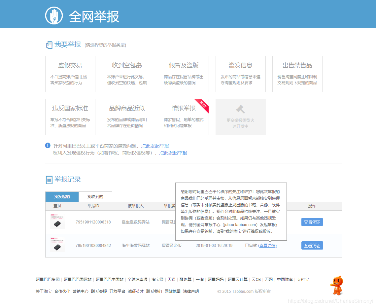
Task: Open 点此发起举报 link for 廉政问题
Action: 155,146
